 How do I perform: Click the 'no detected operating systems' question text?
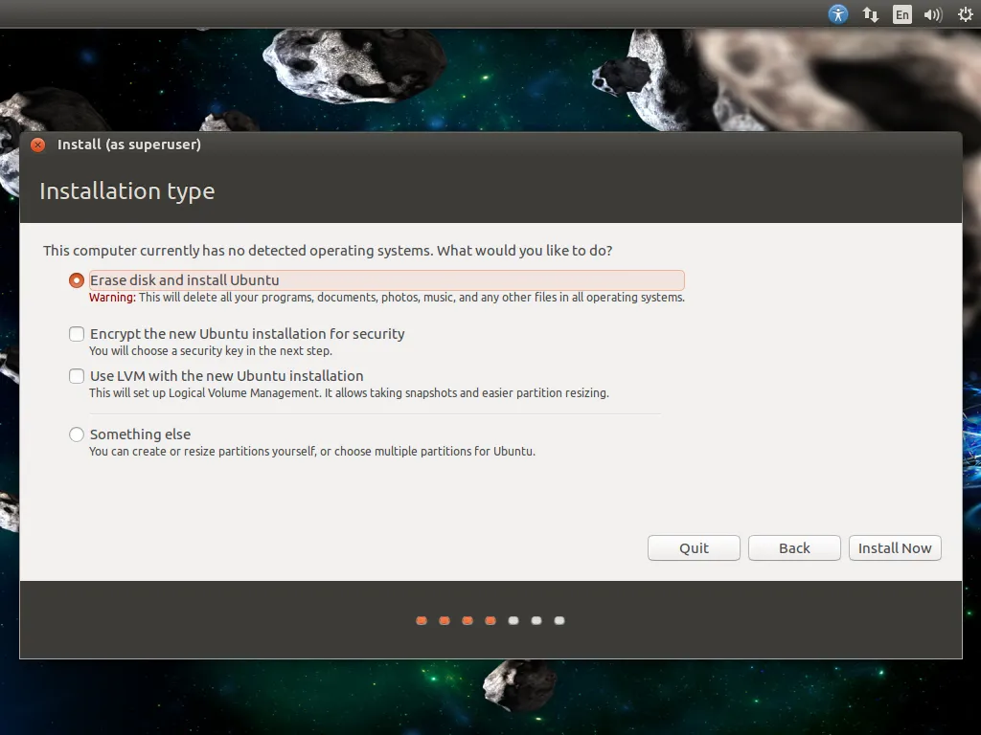(x=328, y=251)
